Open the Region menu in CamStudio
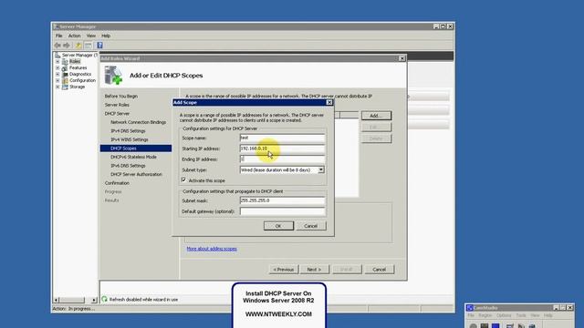The width and height of the screenshot is (584, 328). pyautogui.click(x=485, y=315)
